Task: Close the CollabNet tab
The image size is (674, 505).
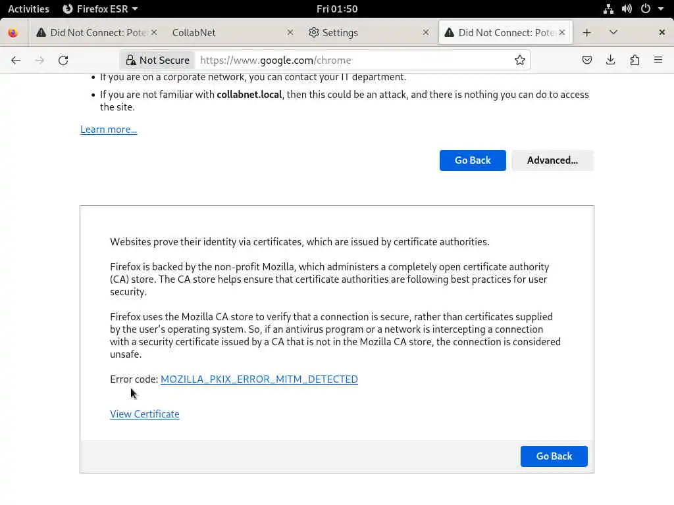Action: click(290, 33)
